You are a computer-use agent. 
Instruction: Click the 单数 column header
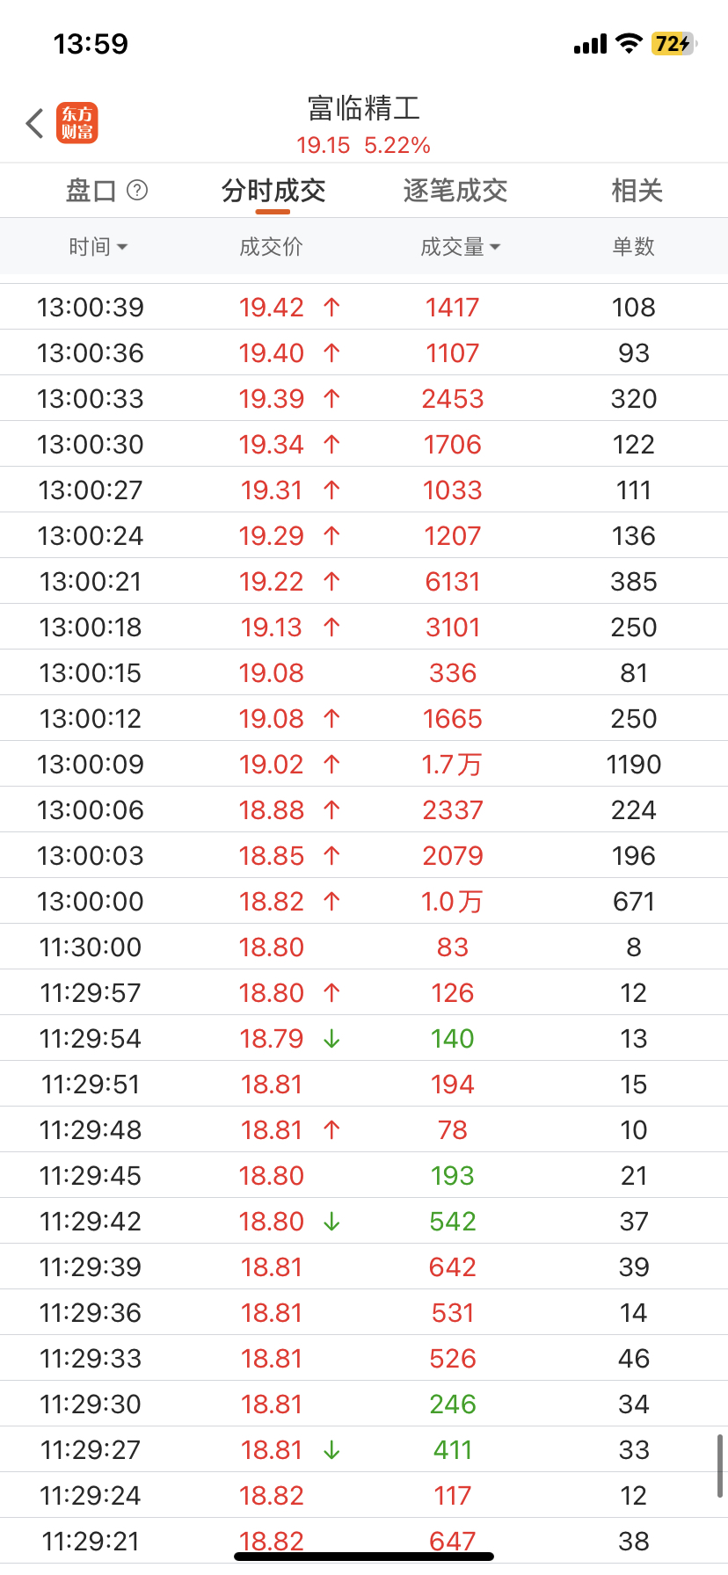point(633,247)
